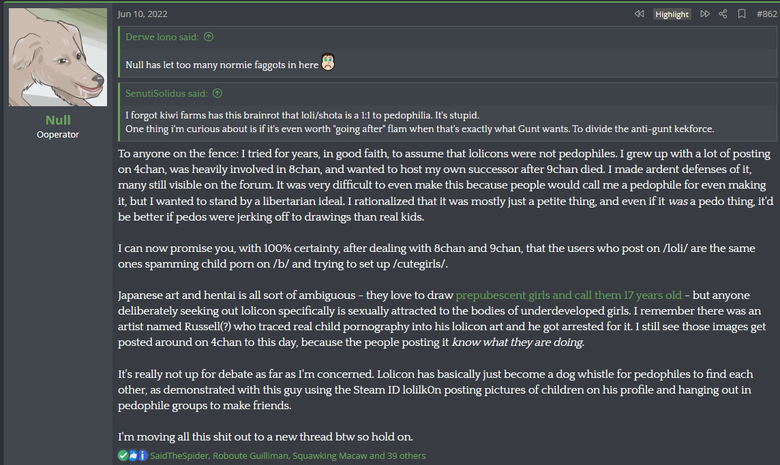780x465 pixels.
Task: Toggle the bookmark on this post
Action: [742, 14]
